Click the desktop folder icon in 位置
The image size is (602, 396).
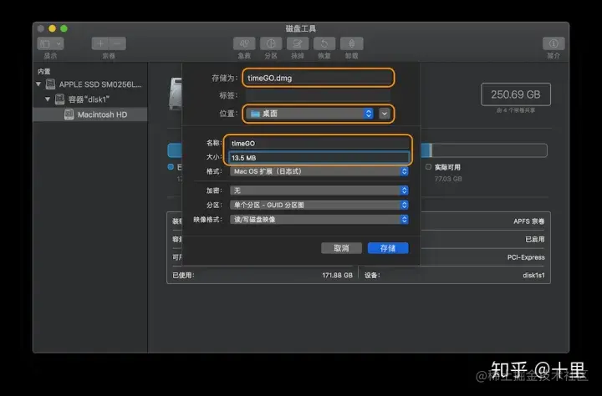click(x=255, y=114)
